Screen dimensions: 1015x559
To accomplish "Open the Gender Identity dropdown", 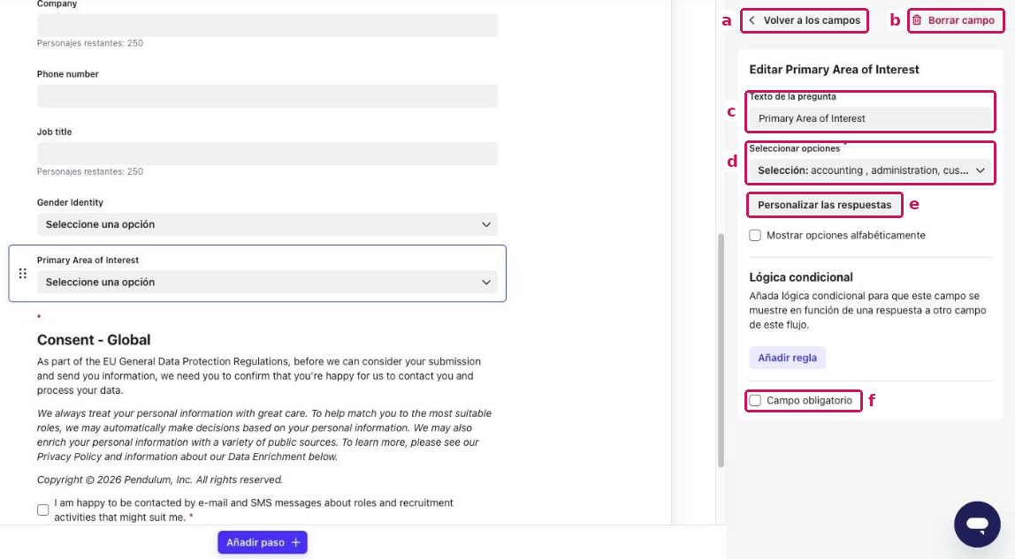I will click(267, 224).
